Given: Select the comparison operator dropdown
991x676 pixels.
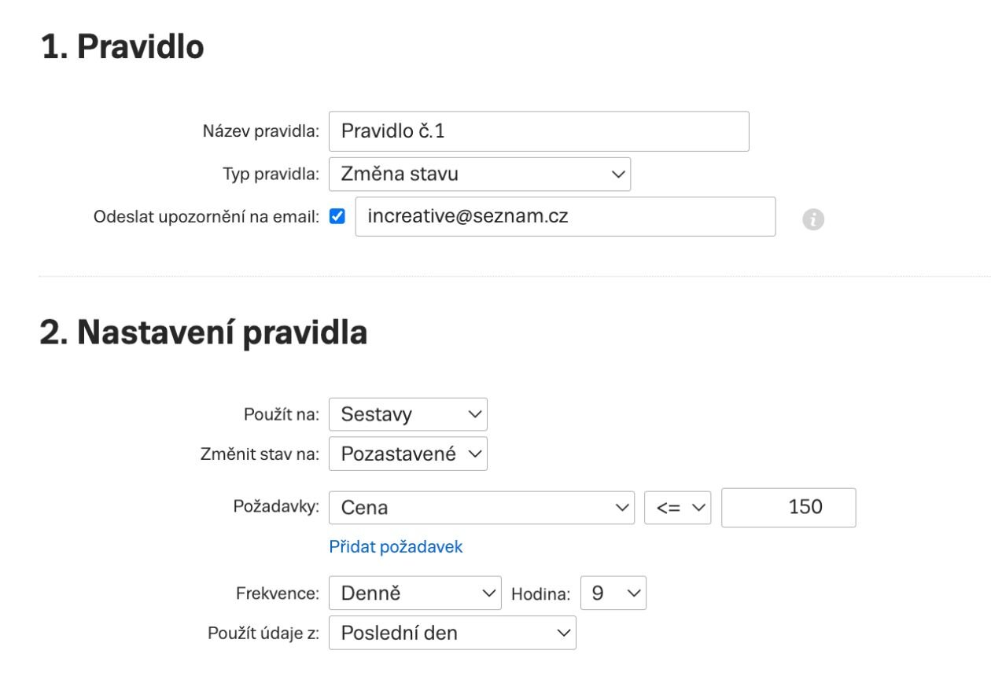Looking at the screenshot, I should (677, 508).
